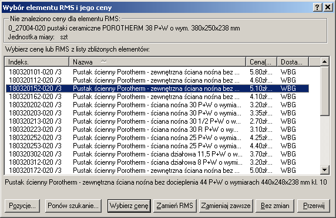Viewport: 336px width, 218px height.
Task: Open the help question mark button
Action: [317, 7]
